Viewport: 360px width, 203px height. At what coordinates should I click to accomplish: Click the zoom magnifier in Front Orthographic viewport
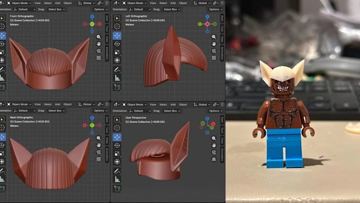(98, 37)
